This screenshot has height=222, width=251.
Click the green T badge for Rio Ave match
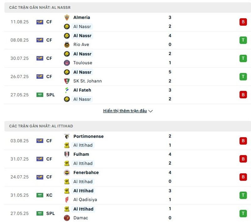pos(243,40)
